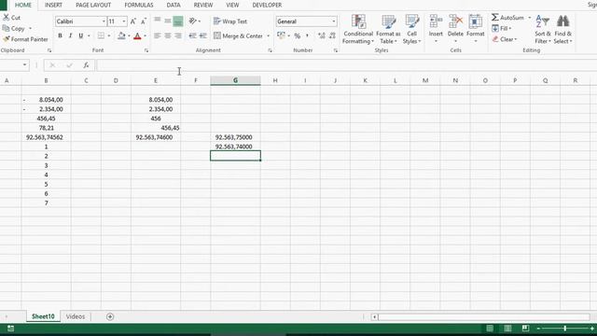The image size is (597, 336).
Task: Open the Fill dropdown
Action: point(502,29)
